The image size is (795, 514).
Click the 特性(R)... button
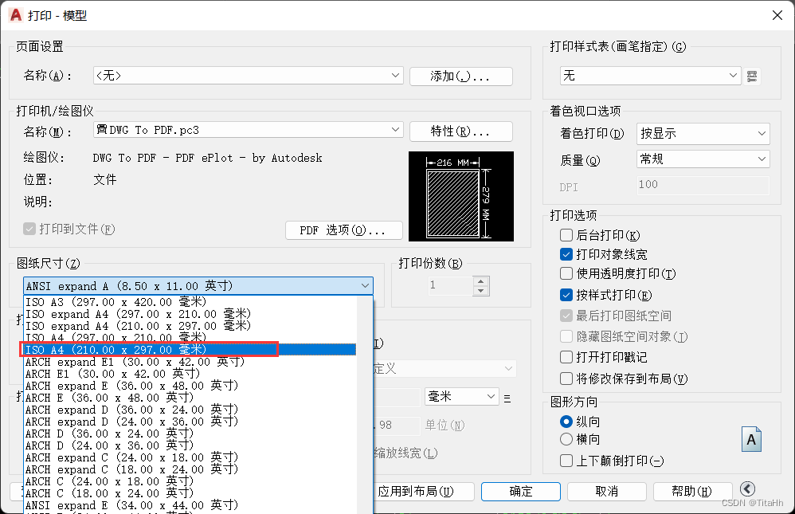(x=461, y=131)
